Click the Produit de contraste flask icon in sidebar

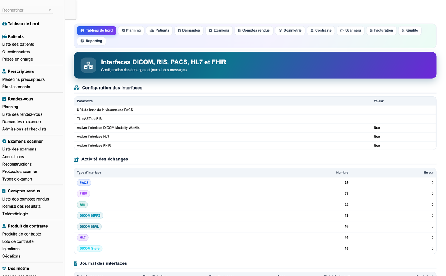(4, 226)
